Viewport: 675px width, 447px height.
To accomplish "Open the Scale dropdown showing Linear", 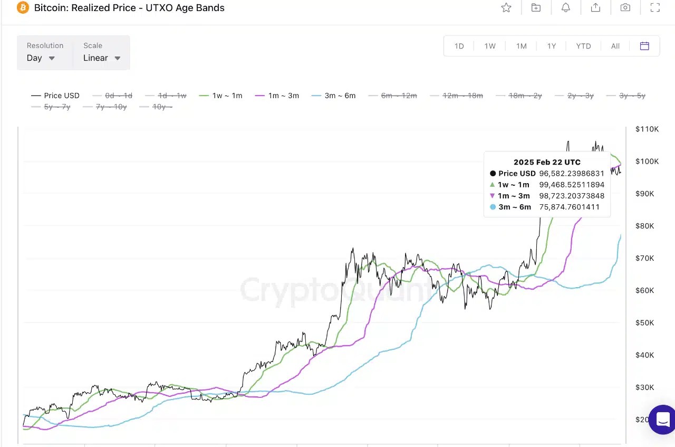I will (x=101, y=58).
